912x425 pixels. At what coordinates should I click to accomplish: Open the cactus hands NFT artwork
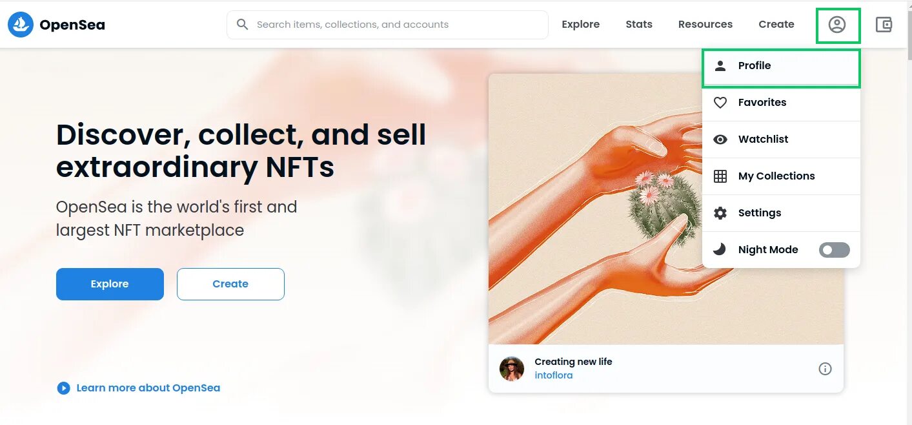tap(594, 213)
